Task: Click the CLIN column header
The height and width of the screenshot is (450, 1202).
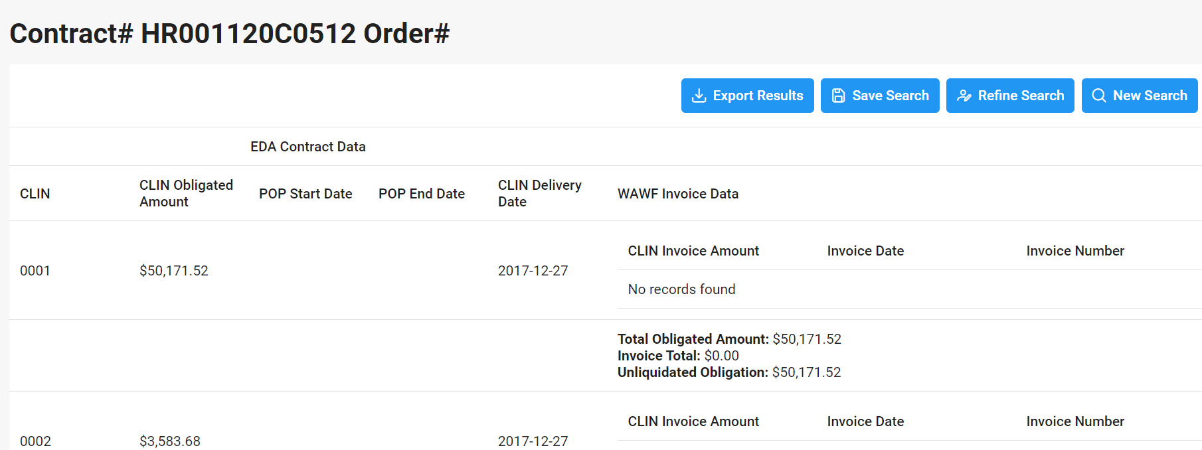Action: [x=35, y=193]
